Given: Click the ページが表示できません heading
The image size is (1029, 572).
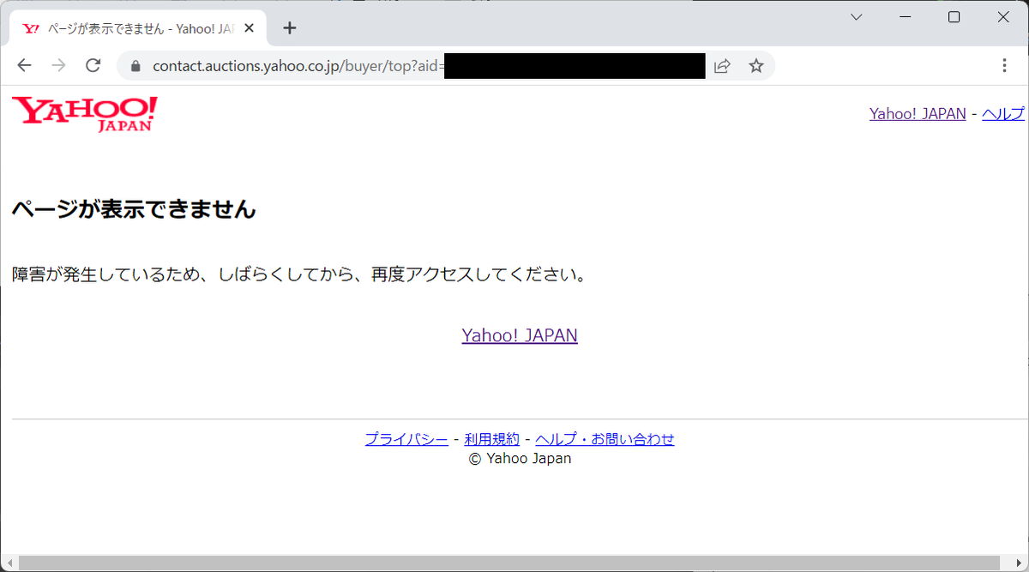Looking at the screenshot, I should coord(134,208).
